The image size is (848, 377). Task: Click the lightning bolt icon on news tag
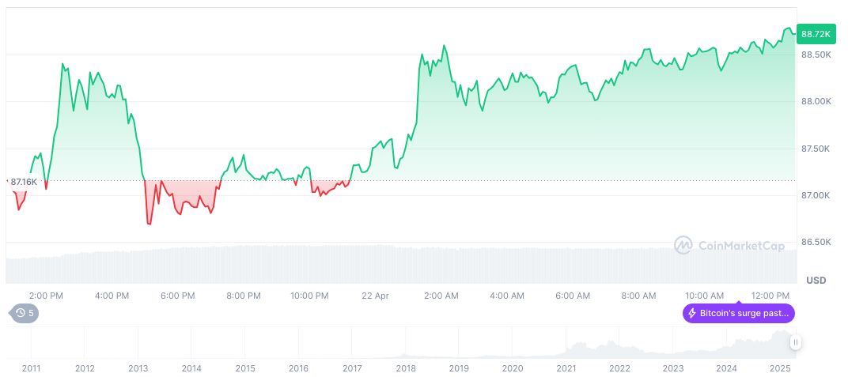point(692,313)
